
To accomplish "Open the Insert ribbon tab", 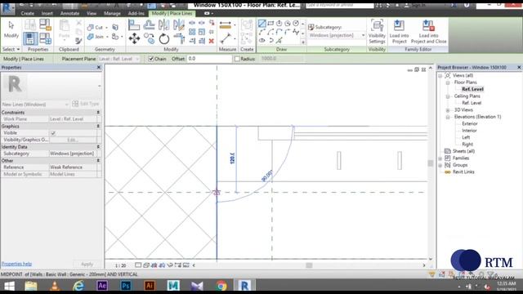I will click(x=47, y=13).
